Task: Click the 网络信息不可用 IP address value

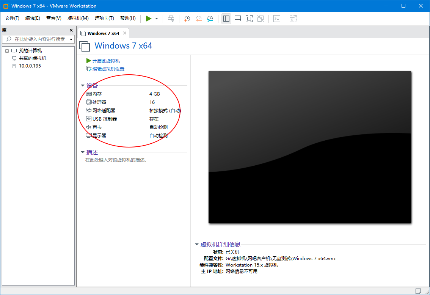Action: (242, 271)
